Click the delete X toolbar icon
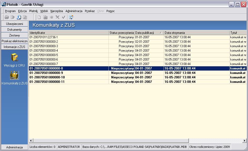The image size is (248, 151). [x=58, y=17]
